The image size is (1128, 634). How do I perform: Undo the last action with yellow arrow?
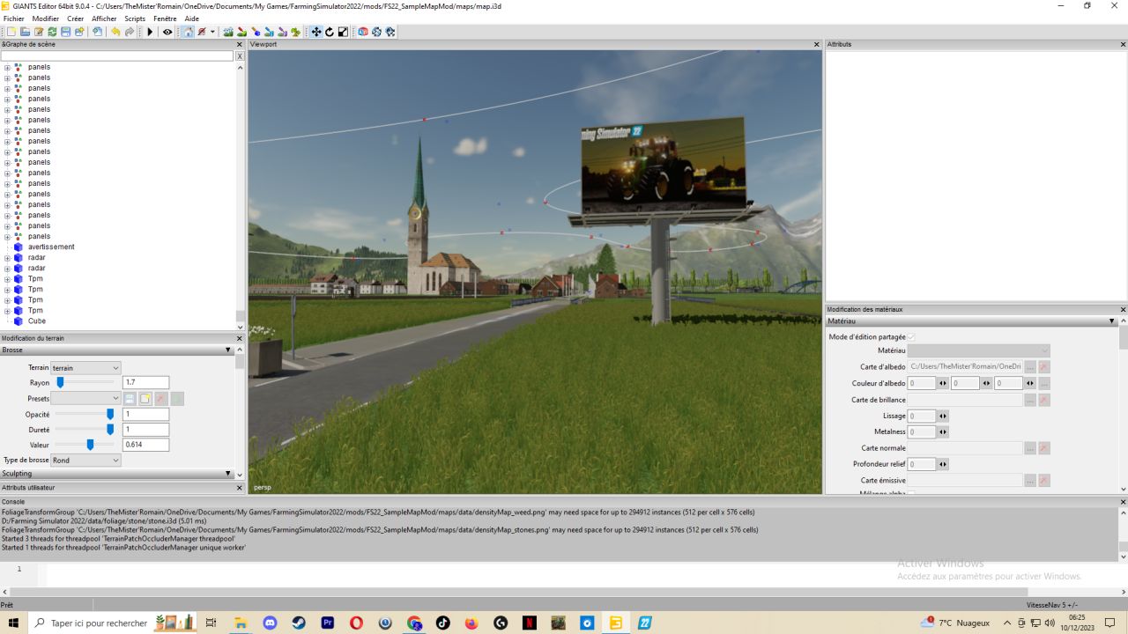115,32
